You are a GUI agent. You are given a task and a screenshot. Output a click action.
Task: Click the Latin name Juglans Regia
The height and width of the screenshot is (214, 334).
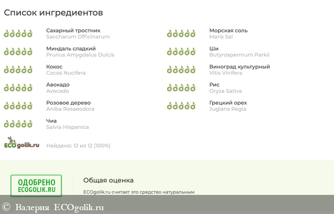tap(228, 109)
